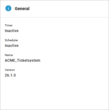The width and height of the screenshot is (109, 110).
Task: Click the white letter i inside blue circle
Action: (8, 8)
